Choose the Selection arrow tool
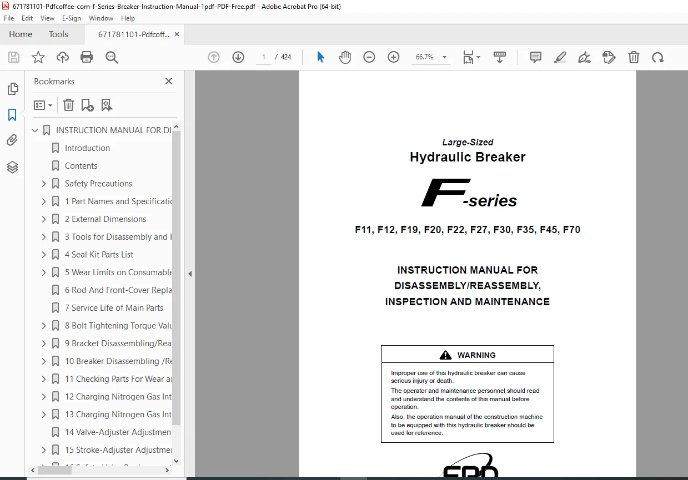Screen dimensions: 688x480 (x=320, y=57)
